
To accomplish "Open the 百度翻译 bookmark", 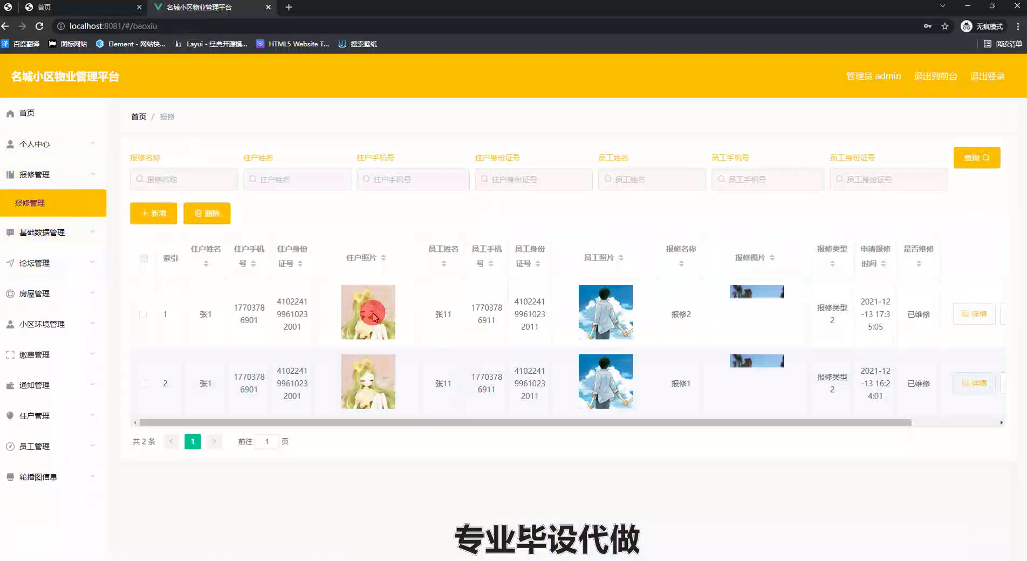I will tap(21, 44).
